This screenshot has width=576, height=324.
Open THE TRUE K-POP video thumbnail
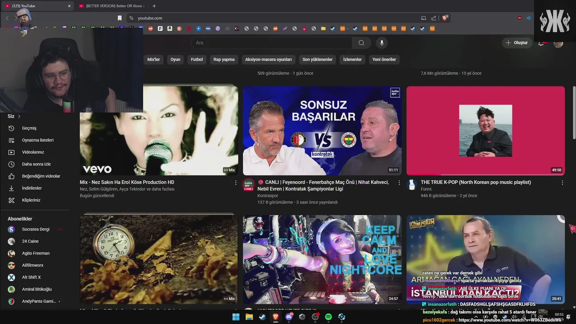[486, 130]
